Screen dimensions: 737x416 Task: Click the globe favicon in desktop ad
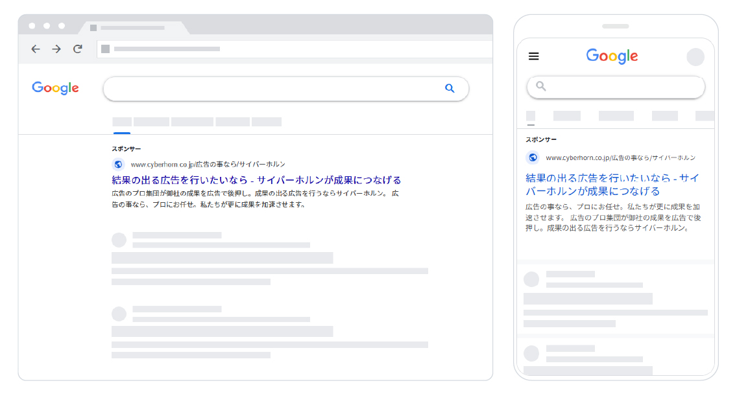[x=118, y=165]
